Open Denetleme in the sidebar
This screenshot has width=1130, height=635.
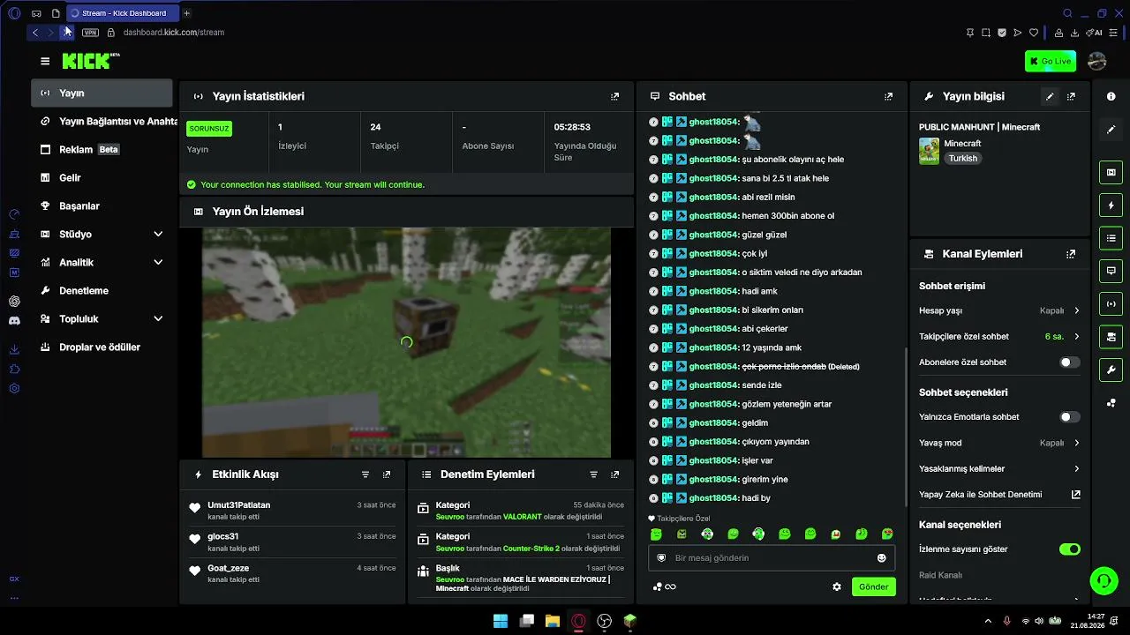click(102, 290)
